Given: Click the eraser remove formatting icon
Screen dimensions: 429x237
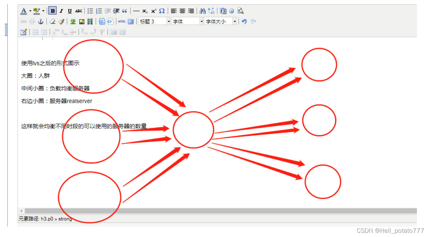Looking at the screenshot, I should click(x=52, y=22).
